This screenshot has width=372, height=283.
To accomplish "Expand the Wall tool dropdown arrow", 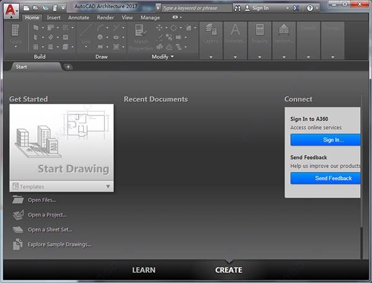I will pyautogui.click(x=43, y=27).
